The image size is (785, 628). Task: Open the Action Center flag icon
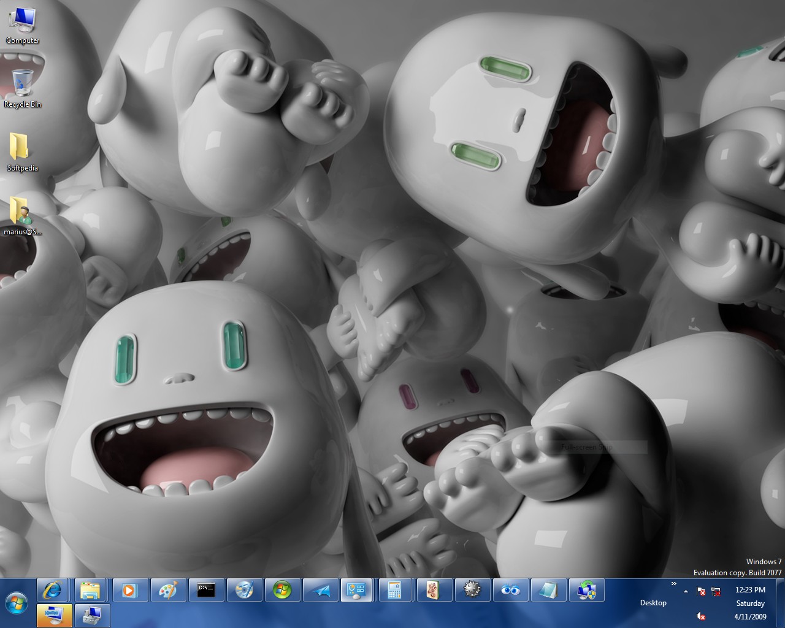point(700,591)
